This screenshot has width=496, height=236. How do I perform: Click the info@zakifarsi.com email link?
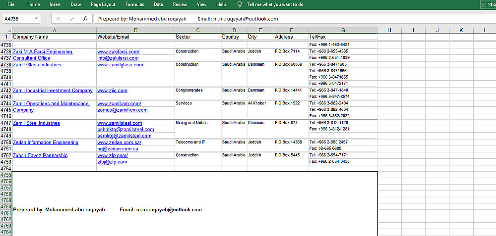pos(118,58)
